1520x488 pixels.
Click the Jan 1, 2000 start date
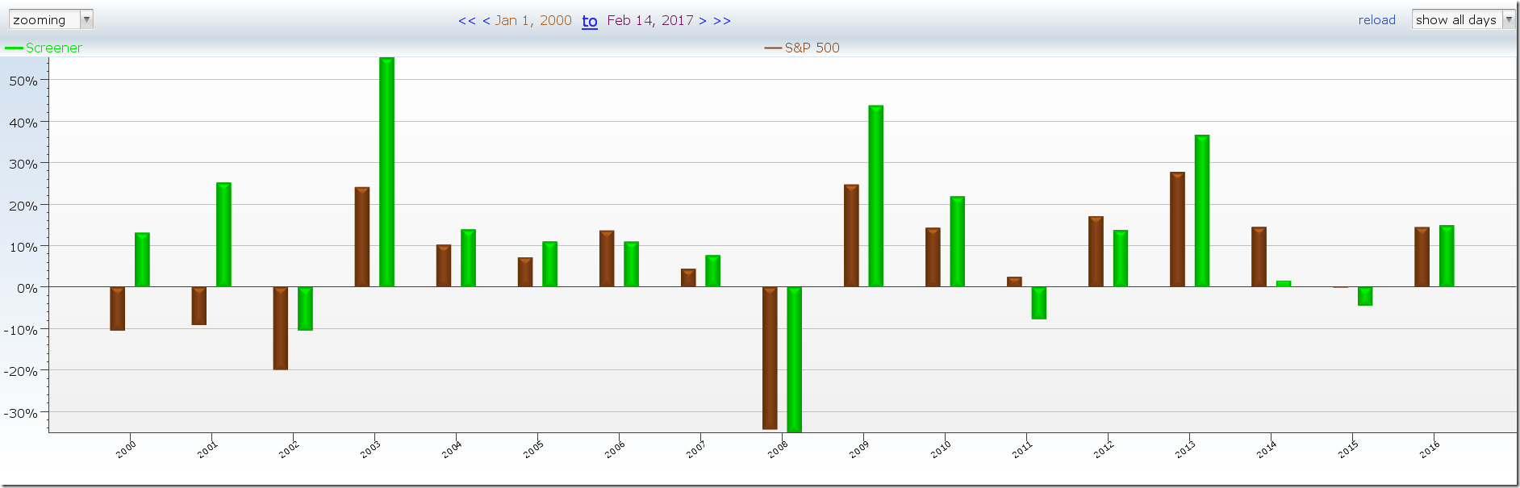533,21
